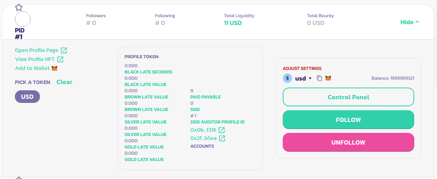The height and width of the screenshot is (179, 437).
Task: Open external link for account 0x0b...f316
Action: pos(222,130)
